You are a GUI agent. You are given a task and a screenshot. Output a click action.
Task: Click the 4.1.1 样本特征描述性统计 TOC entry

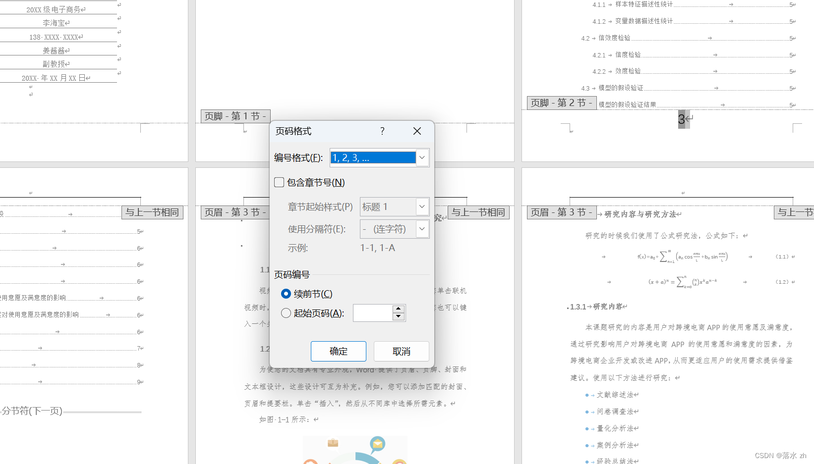point(694,4)
